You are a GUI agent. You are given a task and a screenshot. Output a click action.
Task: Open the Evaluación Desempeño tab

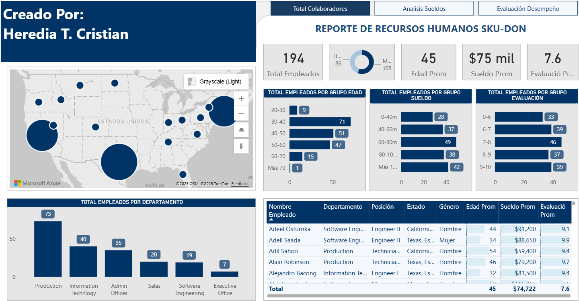(x=528, y=8)
